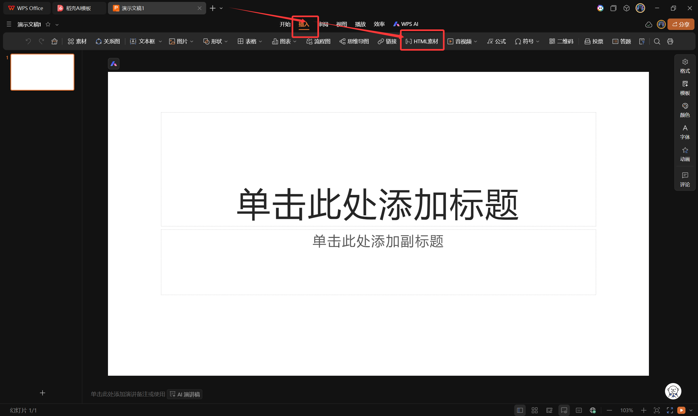This screenshot has width=698, height=416.
Task: Open the Animation (动画) side panel
Action: (x=685, y=154)
